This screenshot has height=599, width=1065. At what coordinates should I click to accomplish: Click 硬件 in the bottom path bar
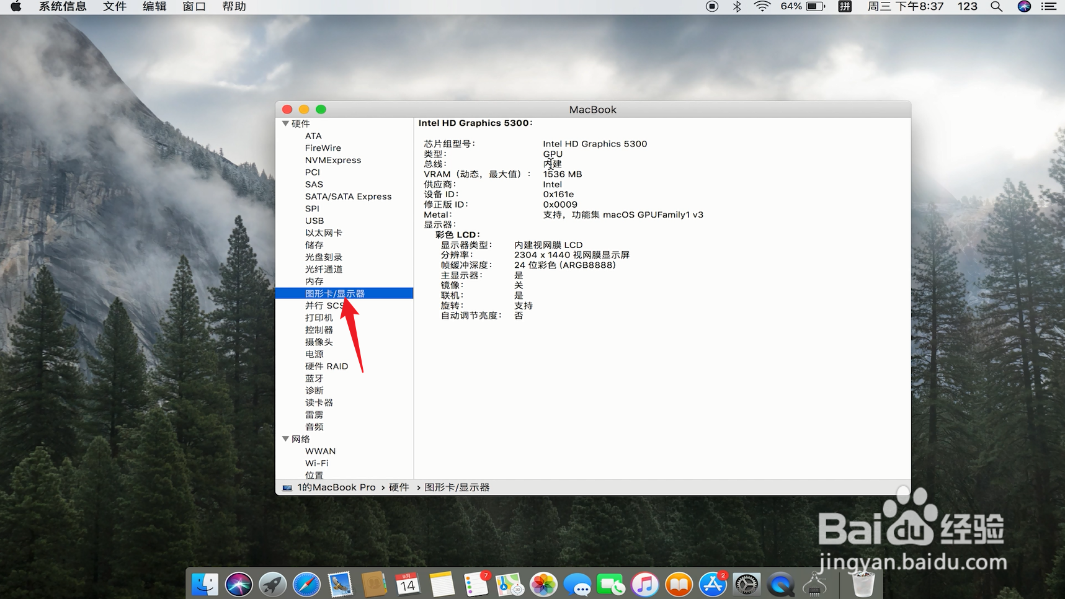point(399,487)
